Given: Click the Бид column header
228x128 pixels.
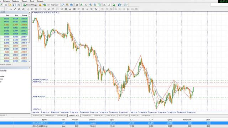Looking at the screenshot, I should 7,15.
